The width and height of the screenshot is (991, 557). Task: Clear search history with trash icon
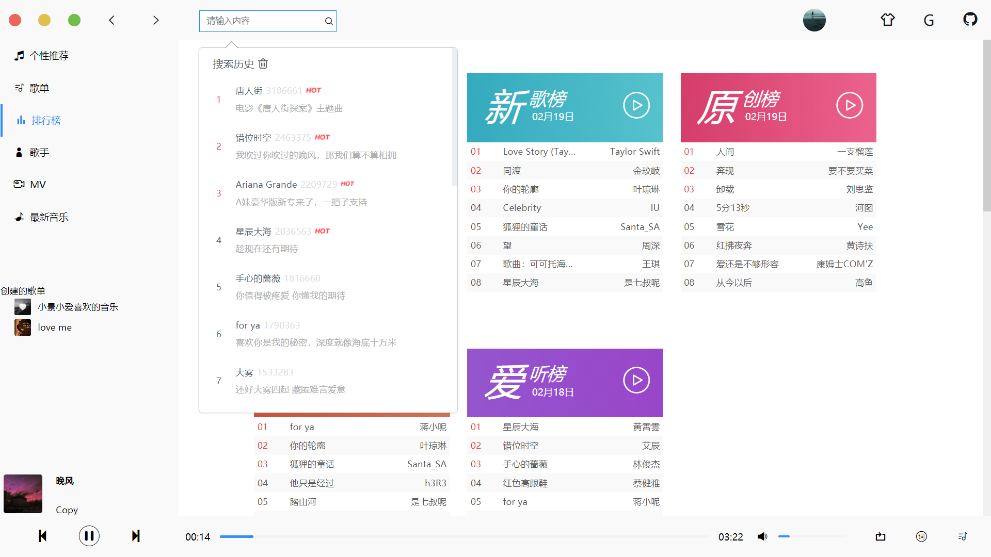(263, 63)
